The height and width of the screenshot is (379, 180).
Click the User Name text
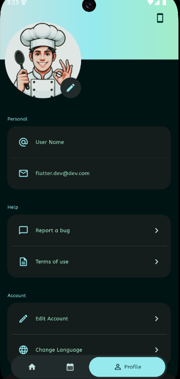point(50,142)
